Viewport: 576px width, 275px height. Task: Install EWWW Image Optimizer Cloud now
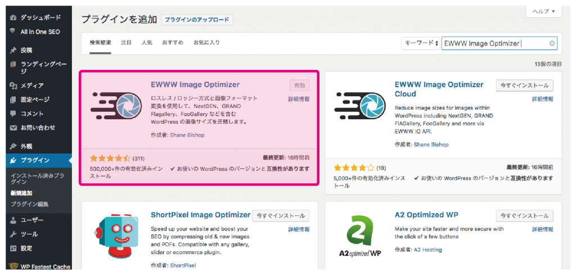click(525, 85)
